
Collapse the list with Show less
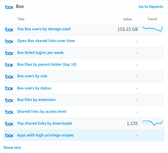coord(12,147)
